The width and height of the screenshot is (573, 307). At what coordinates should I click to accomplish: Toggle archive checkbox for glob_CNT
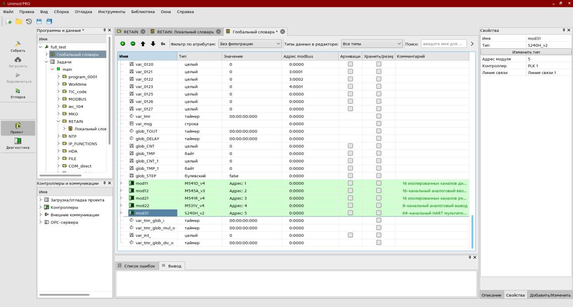coord(350,146)
